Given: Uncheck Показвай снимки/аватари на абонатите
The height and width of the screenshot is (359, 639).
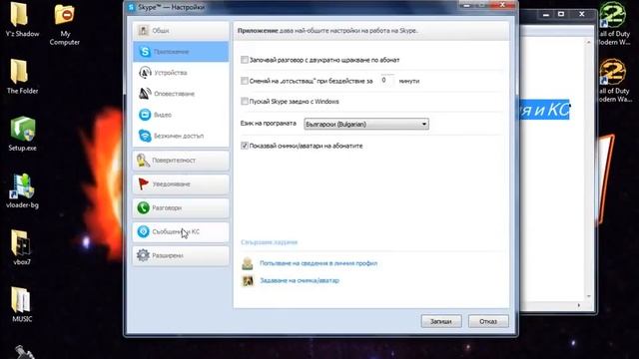Looking at the screenshot, I should [245, 146].
